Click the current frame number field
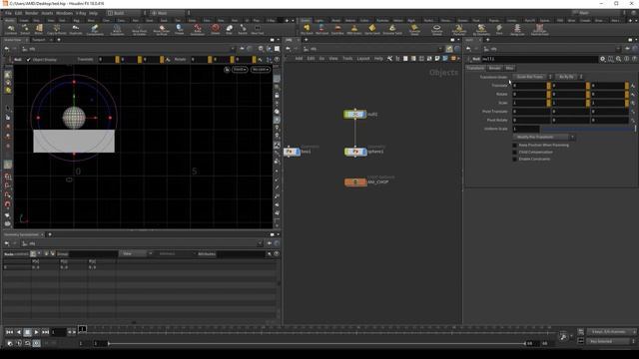 coord(58,332)
